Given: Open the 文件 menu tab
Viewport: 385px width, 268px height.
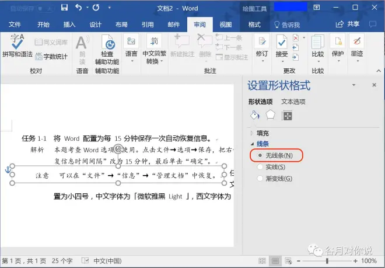Looking at the screenshot, I should [15, 25].
